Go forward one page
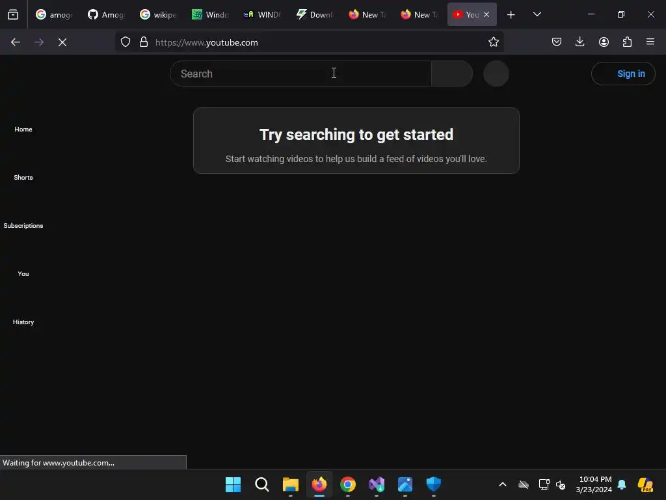This screenshot has width=666, height=500. coord(39,42)
